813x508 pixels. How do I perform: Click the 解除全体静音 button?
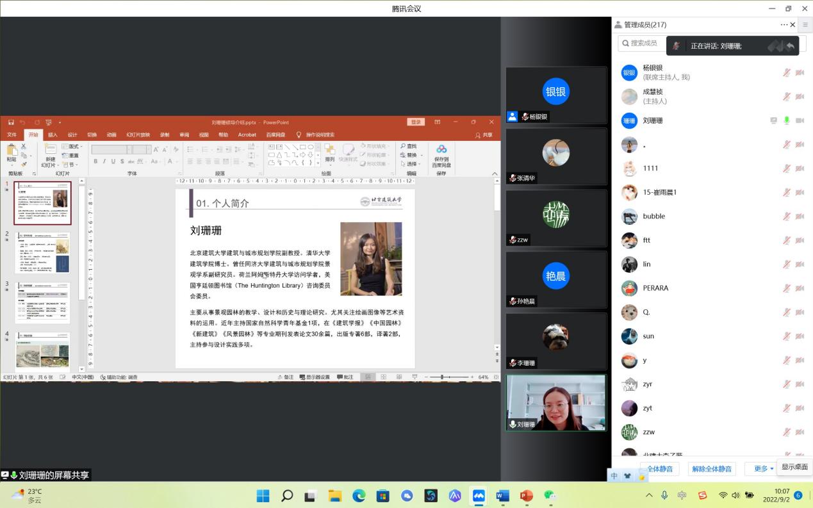(x=712, y=469)
